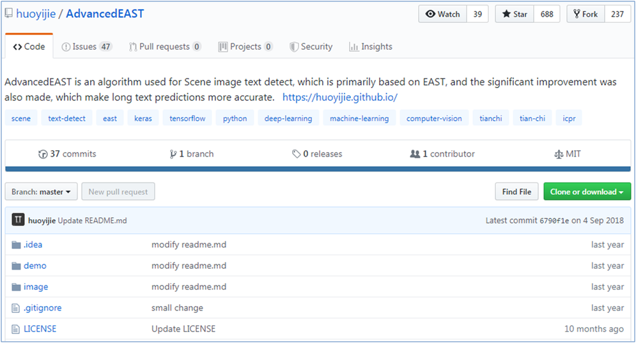Click the Issues count badge 47
Viewport: 636px width, 343px height.
[x=106, y=47]
